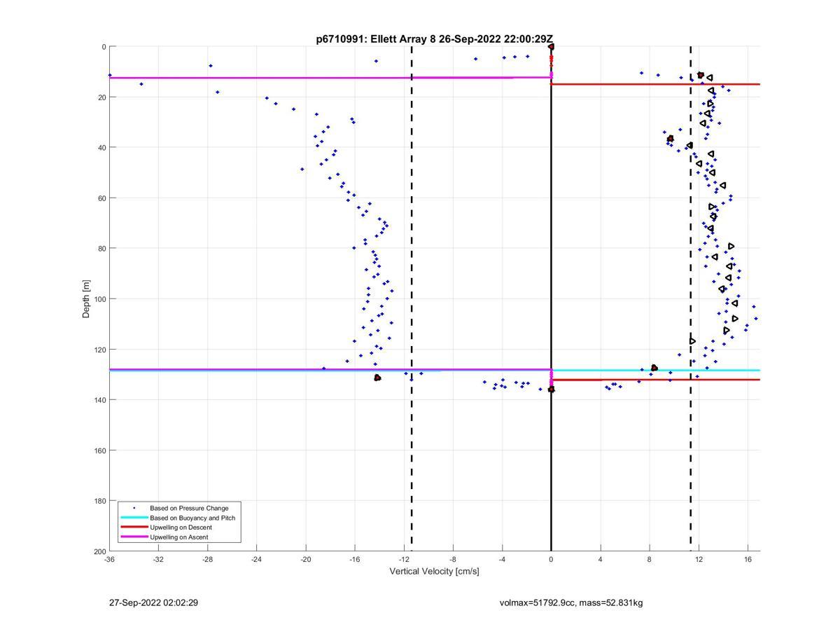Click x-axis tick label '-32'
840x620 pixels.
tap(158, 560)
